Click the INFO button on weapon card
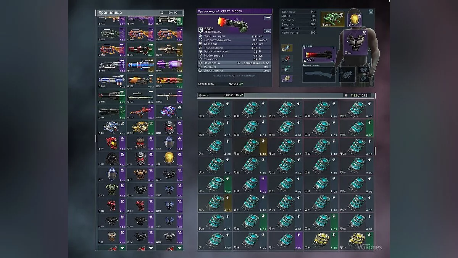 point(267,31)
